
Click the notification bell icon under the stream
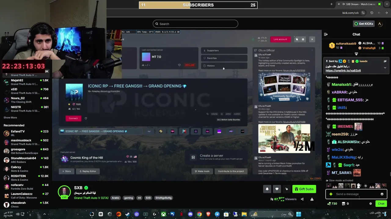(267, 189)
